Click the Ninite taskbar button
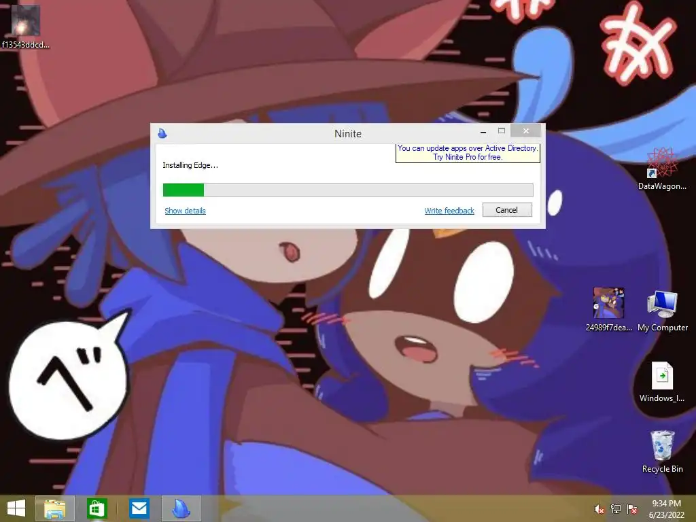Screen dimensions: 696x522 (x=181, y=508)
